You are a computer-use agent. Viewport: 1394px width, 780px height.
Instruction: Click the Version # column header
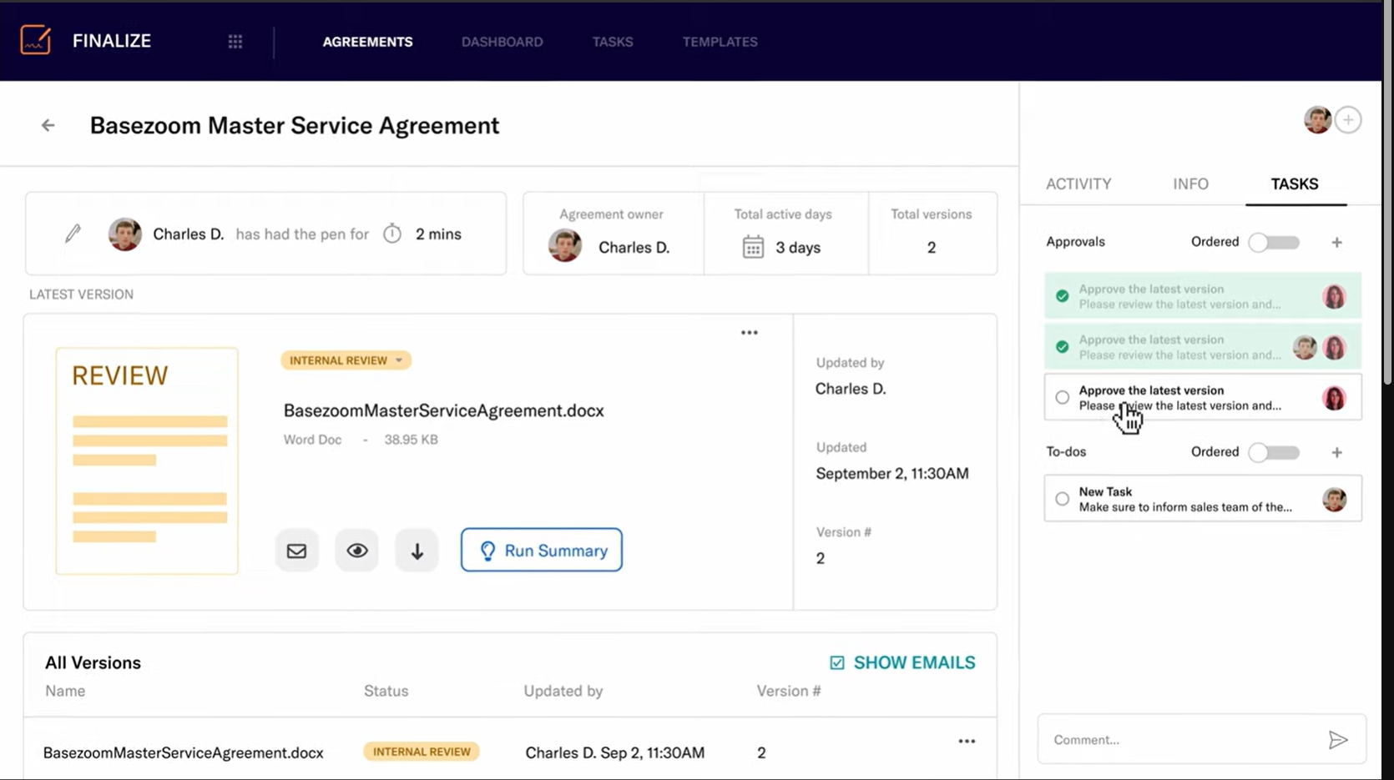pyautogui.click(x=789, y=691)
